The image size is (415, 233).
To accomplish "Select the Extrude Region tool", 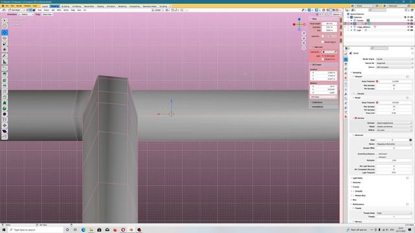I will pos(5,74).
